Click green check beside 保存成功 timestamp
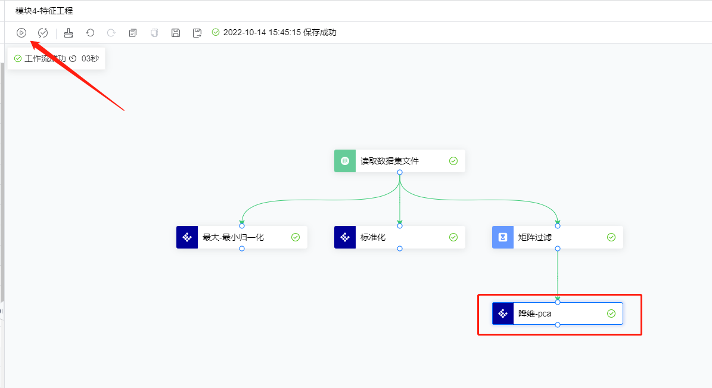Screen dimensions: 712x388 216,32
